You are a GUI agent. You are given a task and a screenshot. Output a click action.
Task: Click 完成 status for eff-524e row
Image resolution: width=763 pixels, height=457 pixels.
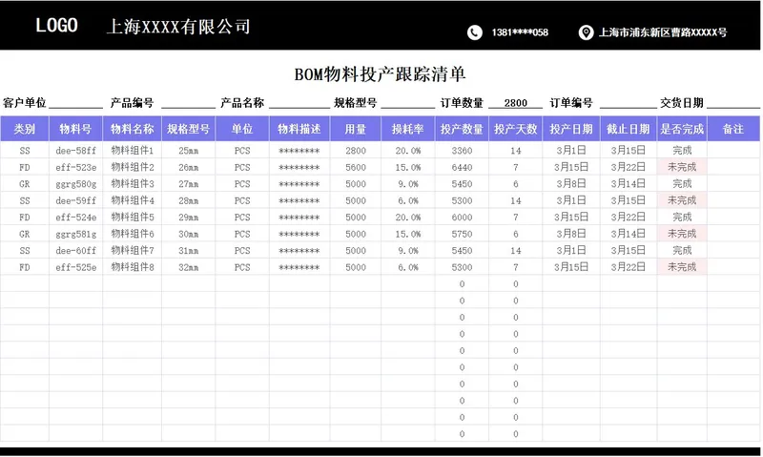682,217
